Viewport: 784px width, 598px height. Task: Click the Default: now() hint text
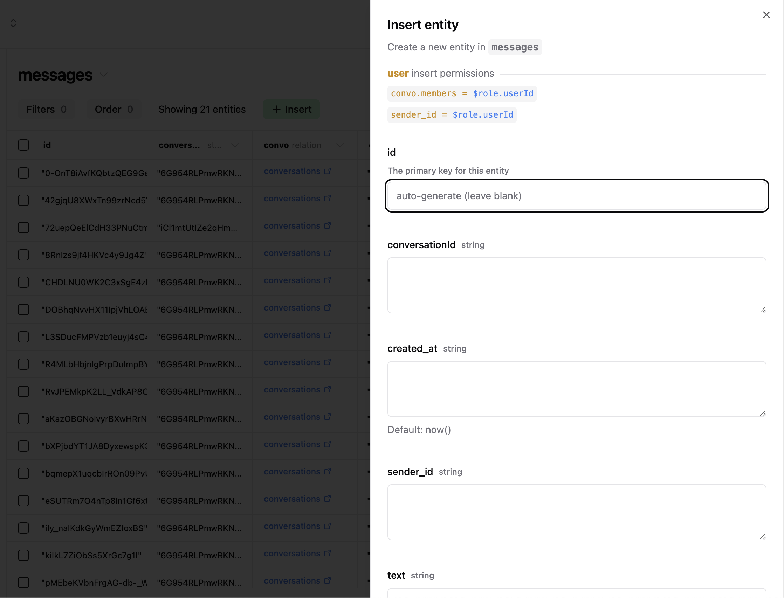point(419,430)
